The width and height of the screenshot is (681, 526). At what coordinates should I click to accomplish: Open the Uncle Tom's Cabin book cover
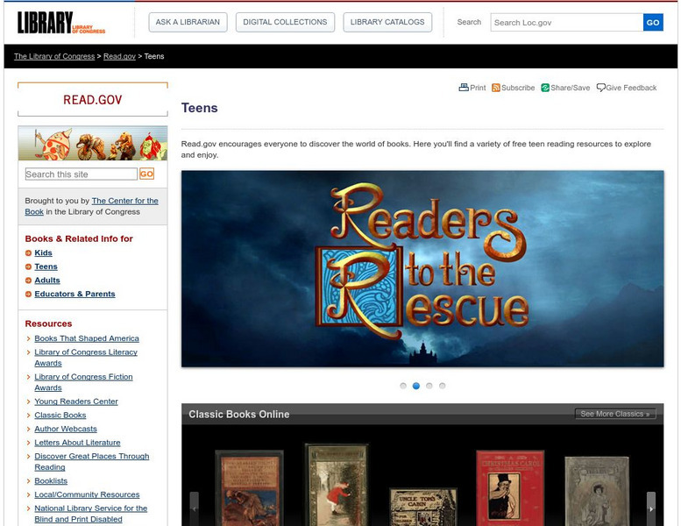423,508
